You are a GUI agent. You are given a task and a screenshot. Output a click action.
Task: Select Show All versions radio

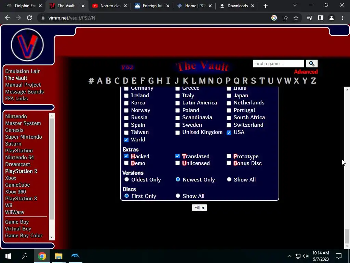(229, 179)
